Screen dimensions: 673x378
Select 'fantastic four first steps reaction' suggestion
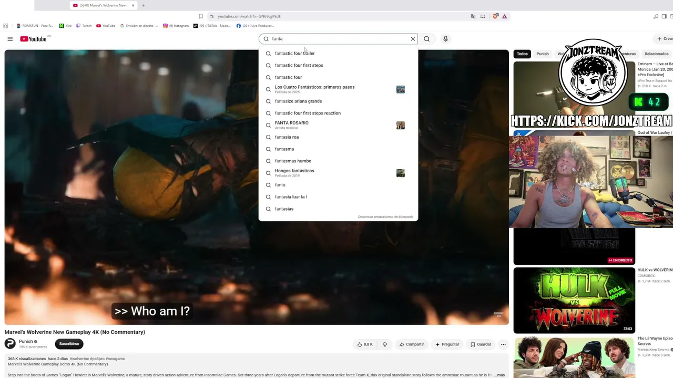pyautogui.click(x=338, y=113)
